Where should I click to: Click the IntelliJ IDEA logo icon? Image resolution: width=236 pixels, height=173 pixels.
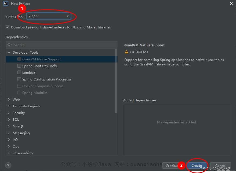tap(6, 3)
